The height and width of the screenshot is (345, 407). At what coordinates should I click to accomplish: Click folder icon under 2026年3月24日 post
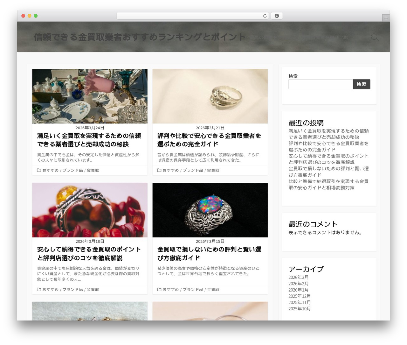[x=39, y=170]
